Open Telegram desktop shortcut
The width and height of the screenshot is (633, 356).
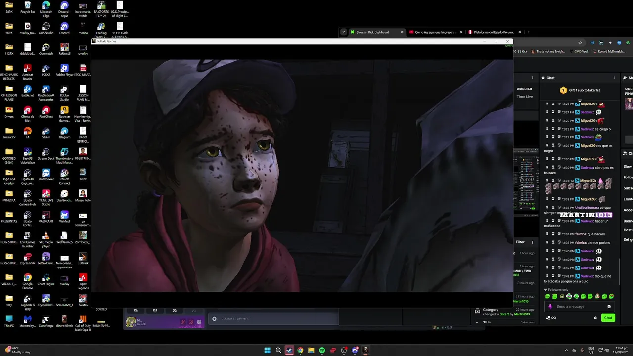(64, 132)
